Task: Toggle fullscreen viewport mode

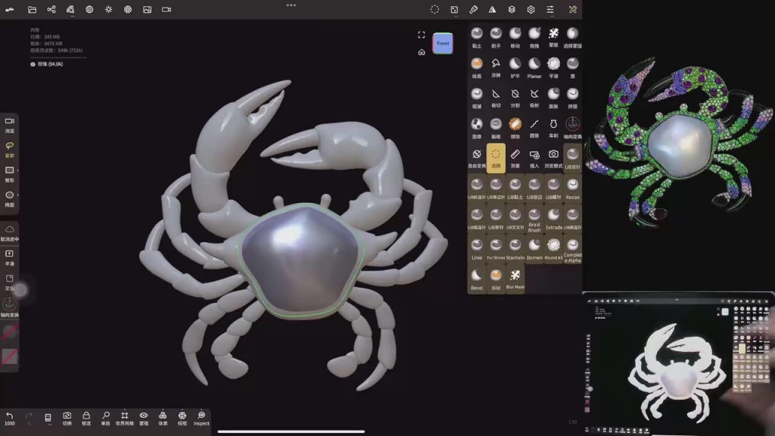Action: point(421,35)
